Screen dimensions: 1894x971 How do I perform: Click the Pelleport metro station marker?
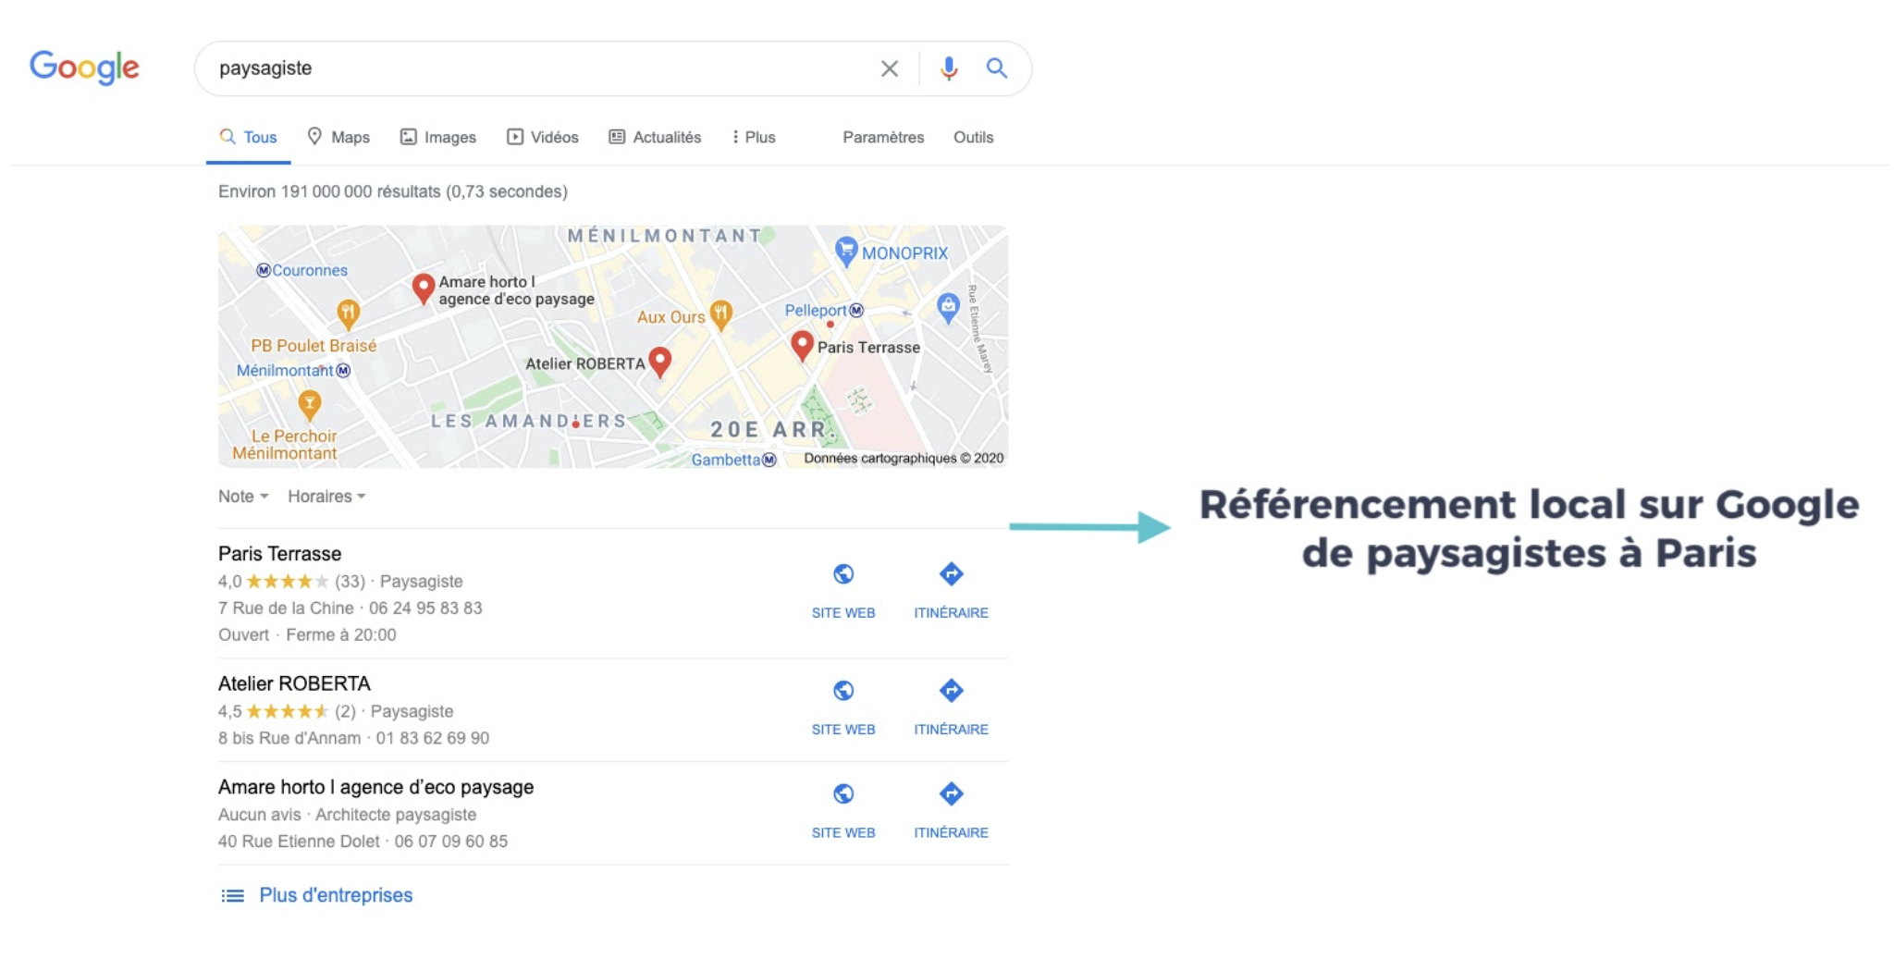(x=856, y=310)
